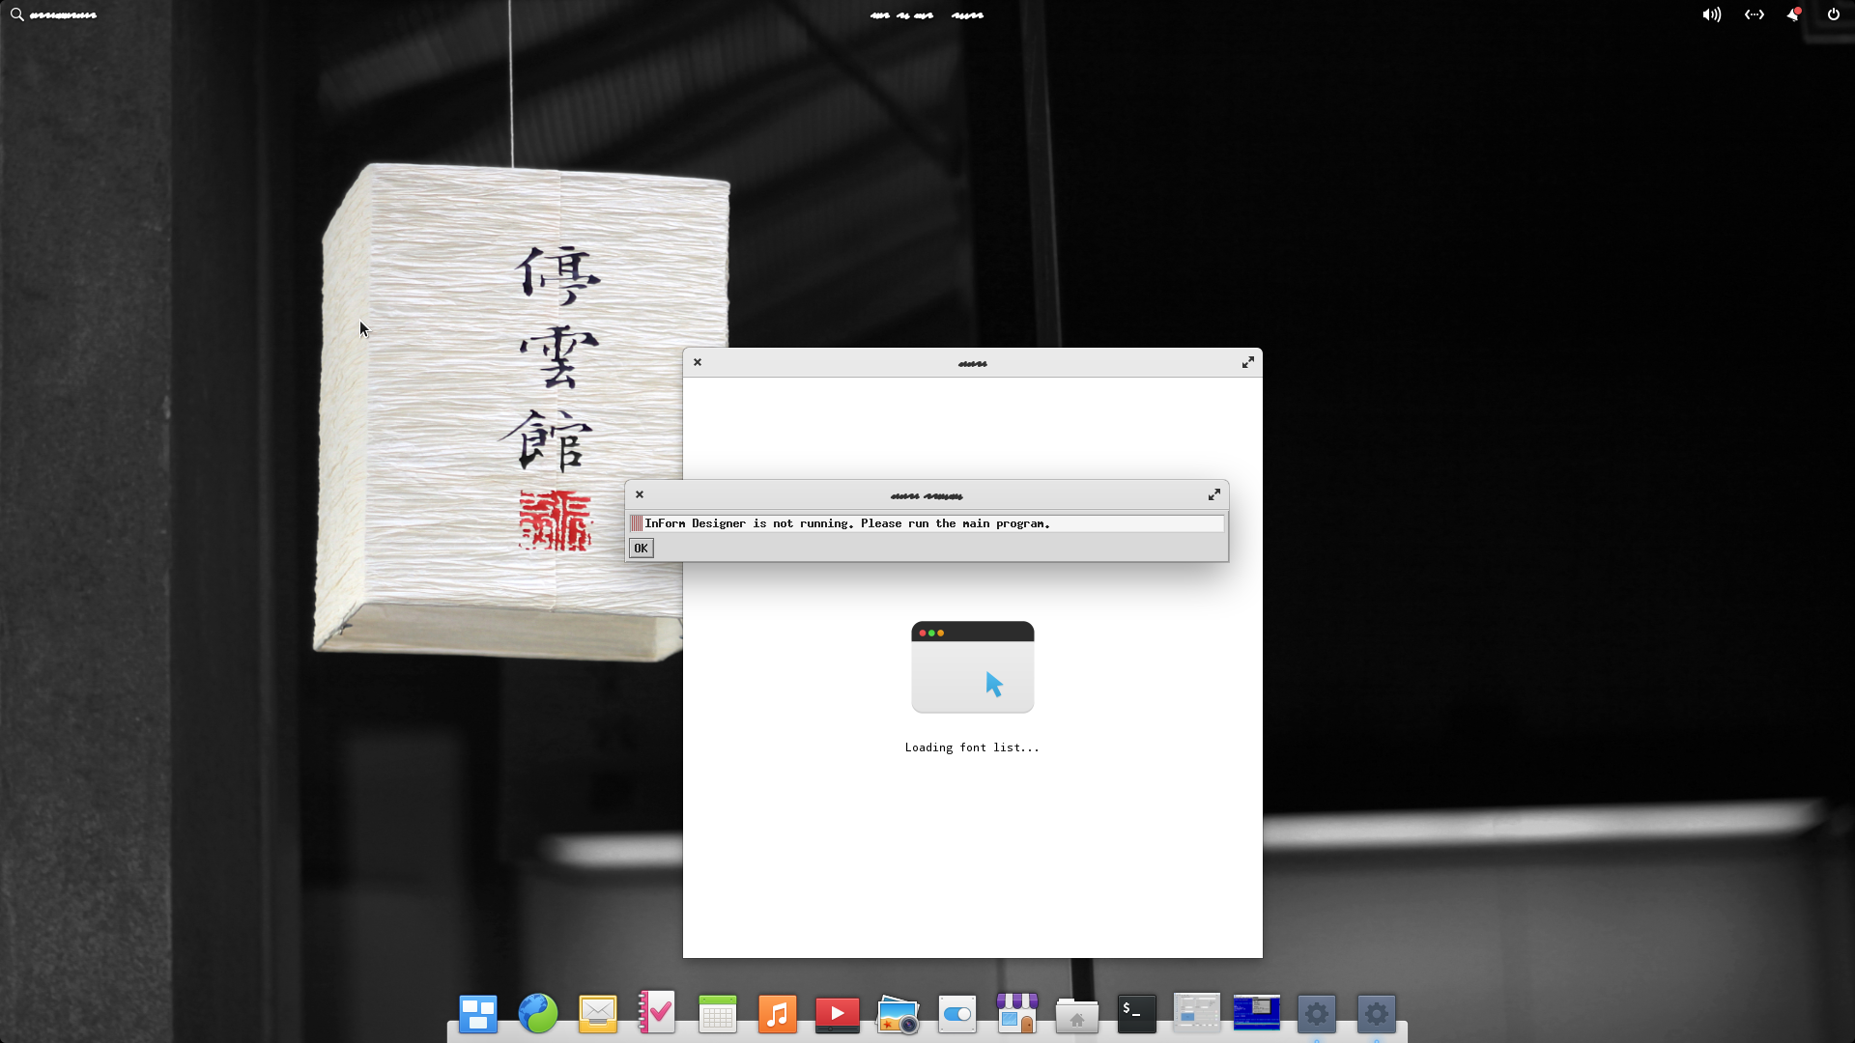Open the Multitasking View dock icon

click(478, 1014)
